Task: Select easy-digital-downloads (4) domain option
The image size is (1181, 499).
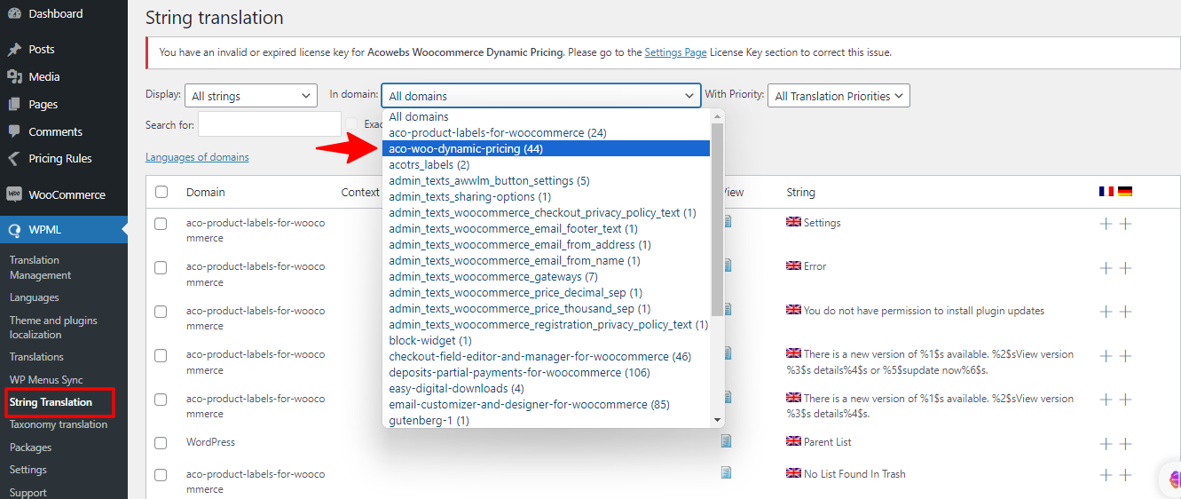Action: [546, 389]
